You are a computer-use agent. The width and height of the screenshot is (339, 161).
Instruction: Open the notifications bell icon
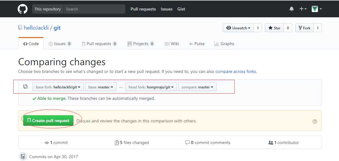291,9
